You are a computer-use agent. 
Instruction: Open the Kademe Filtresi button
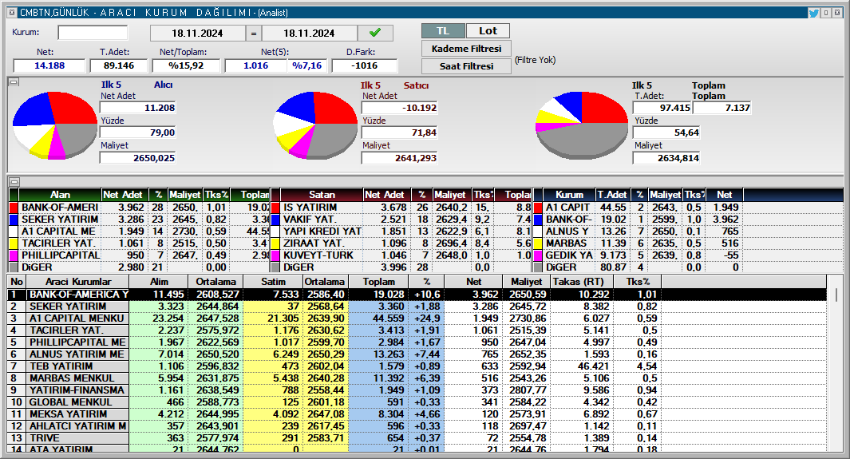click(x=466, y=49)
